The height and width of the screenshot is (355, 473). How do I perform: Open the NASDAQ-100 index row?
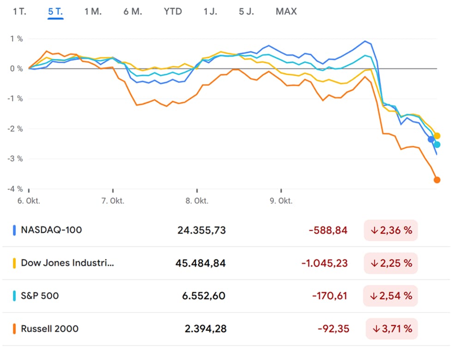click(x=51, y=230)
